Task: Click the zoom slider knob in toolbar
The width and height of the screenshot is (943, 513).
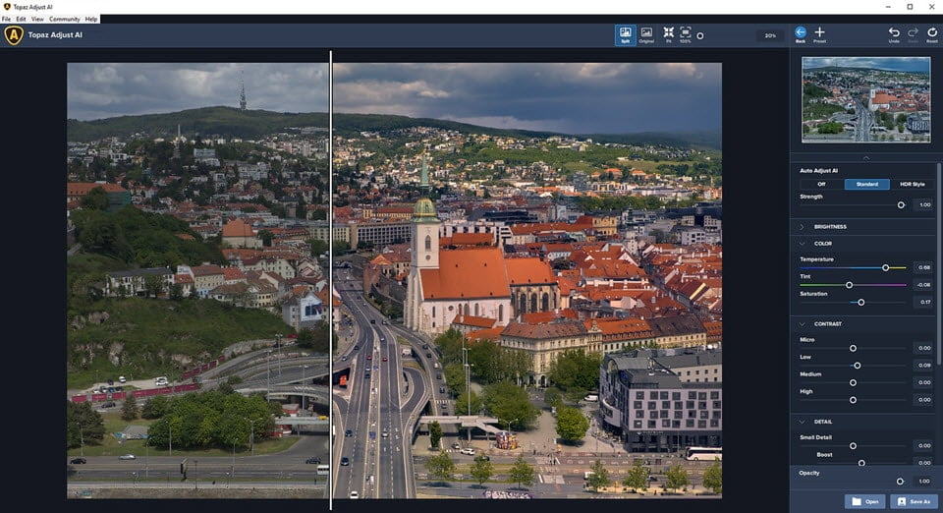Action: point(700,36)
